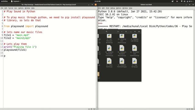Click the screen recording indicator in top bar
This screenshot has width=195, height=110.
[177, 1]
